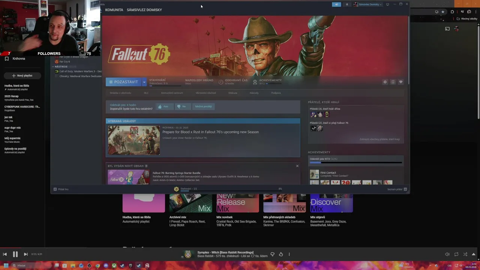The height and width of the screenshot is (270, 480).
Task: Bookmark the page with the Chrome star icon
Action: point(443,12)
